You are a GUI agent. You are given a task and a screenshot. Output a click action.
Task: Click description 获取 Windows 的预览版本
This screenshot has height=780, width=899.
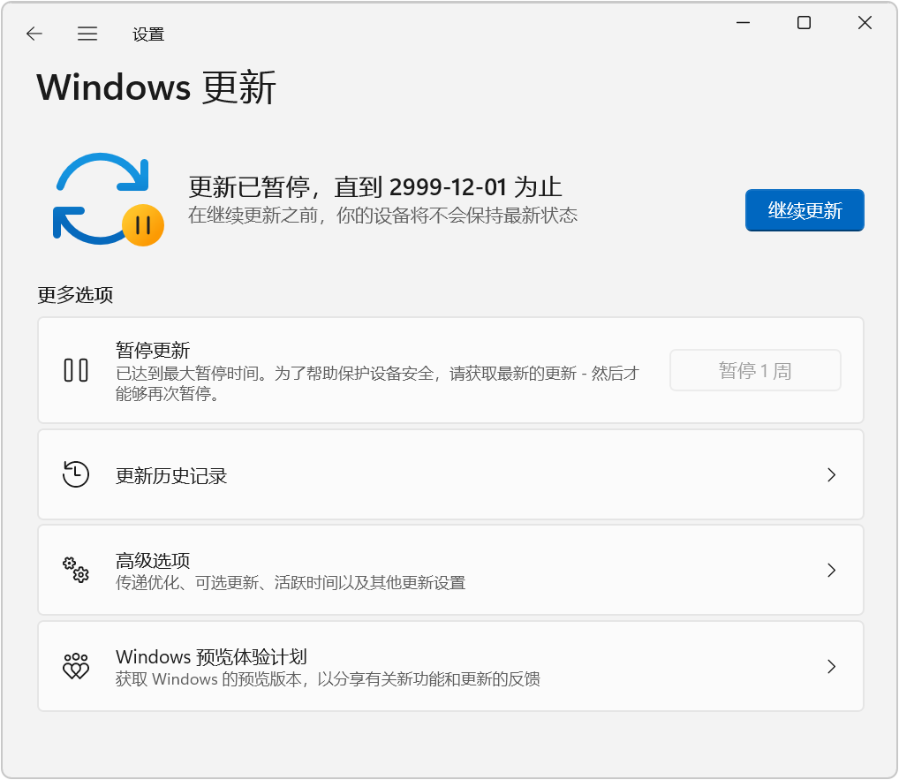click(x=328, y=679)
